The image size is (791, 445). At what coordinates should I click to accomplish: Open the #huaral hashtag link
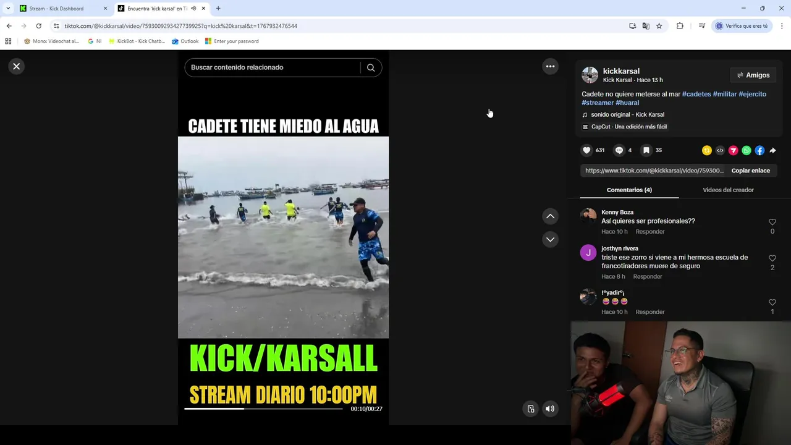point(627,103)
